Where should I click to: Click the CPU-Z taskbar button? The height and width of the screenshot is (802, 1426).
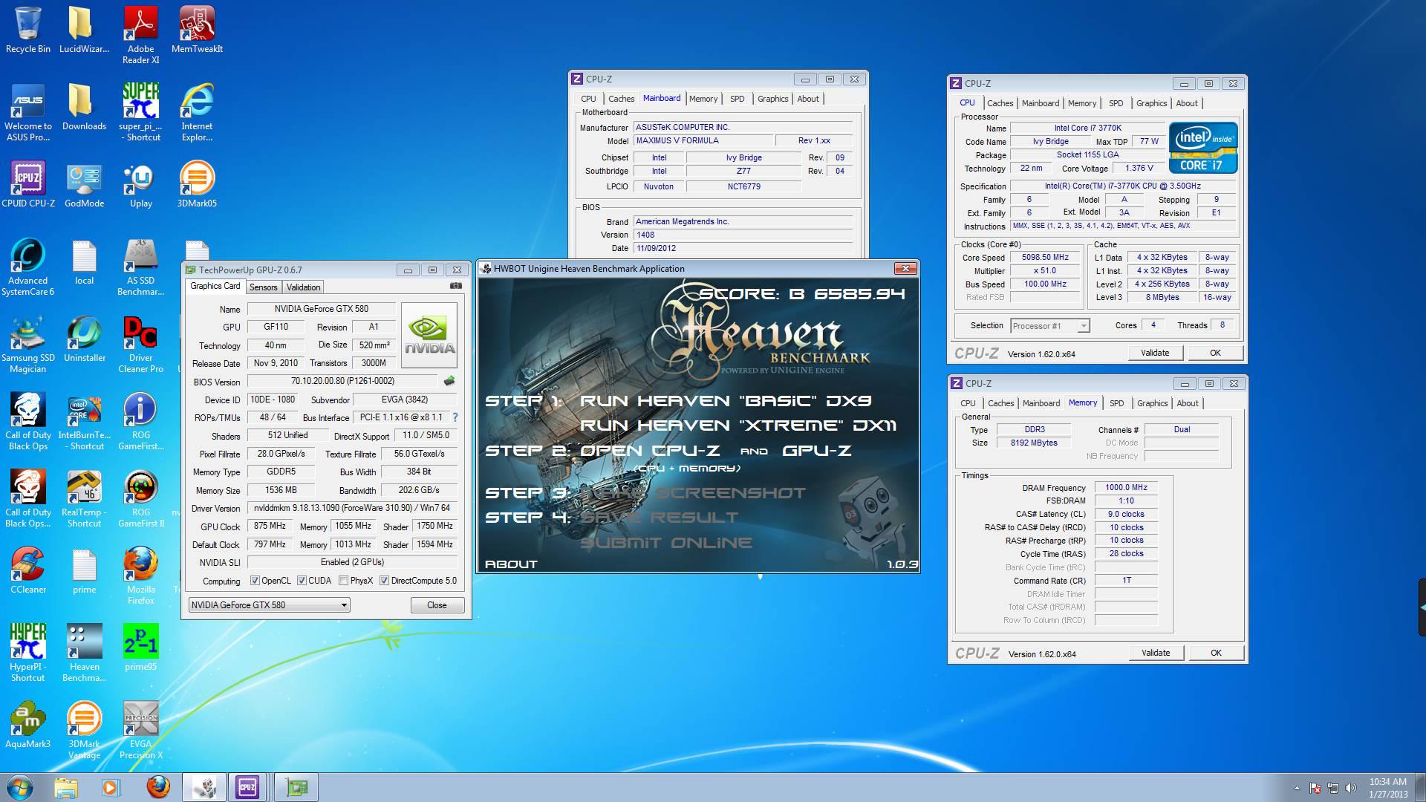click(247, 787)
